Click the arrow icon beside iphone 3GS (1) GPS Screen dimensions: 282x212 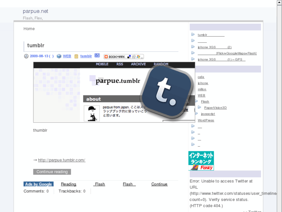[193, 59]
